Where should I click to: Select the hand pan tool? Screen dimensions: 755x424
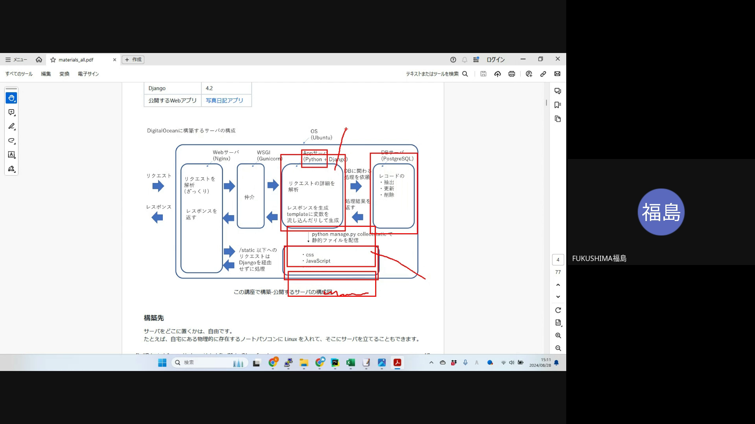coord(11,98)
